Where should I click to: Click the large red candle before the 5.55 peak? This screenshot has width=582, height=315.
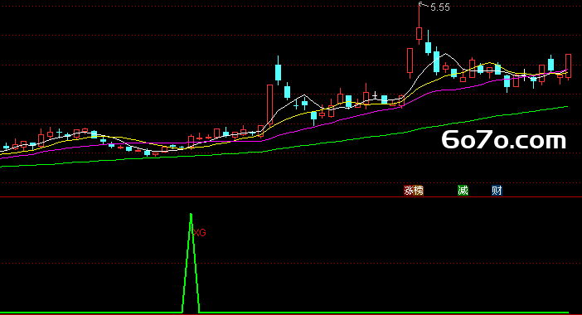[410, 61]
